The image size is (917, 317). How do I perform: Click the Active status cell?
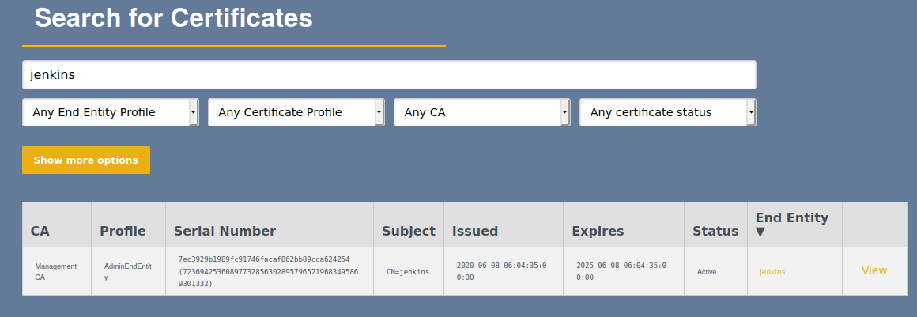pyautogui.click(x=707, y=272)
